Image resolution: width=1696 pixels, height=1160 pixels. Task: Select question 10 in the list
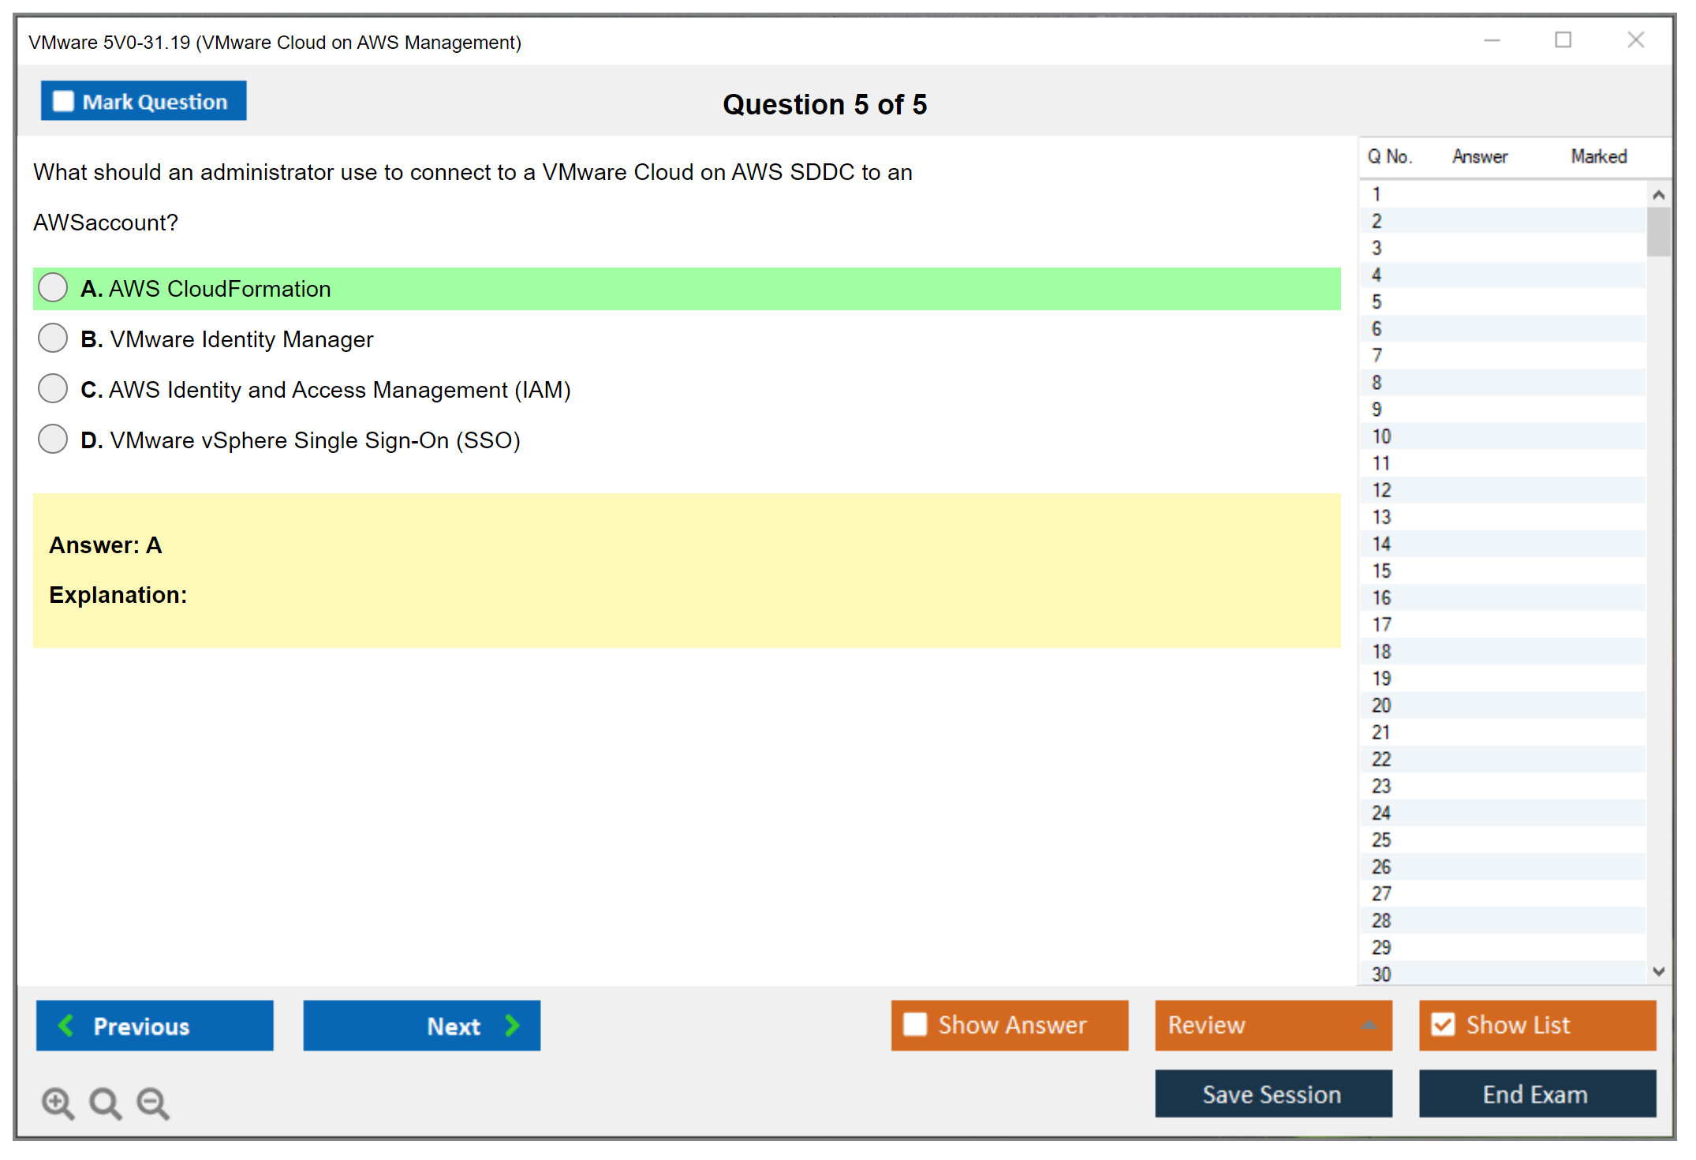click(1382, 436)
